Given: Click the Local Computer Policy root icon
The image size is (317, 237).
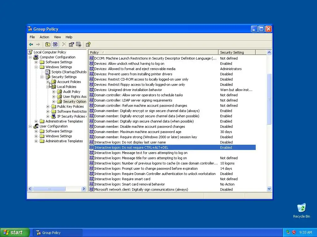Looking at the screenshot, I should [30, 52].
